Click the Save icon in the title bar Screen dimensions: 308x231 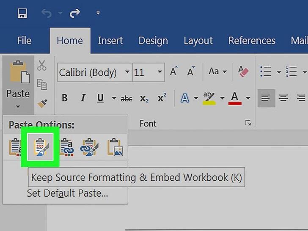tap(22, 13)
